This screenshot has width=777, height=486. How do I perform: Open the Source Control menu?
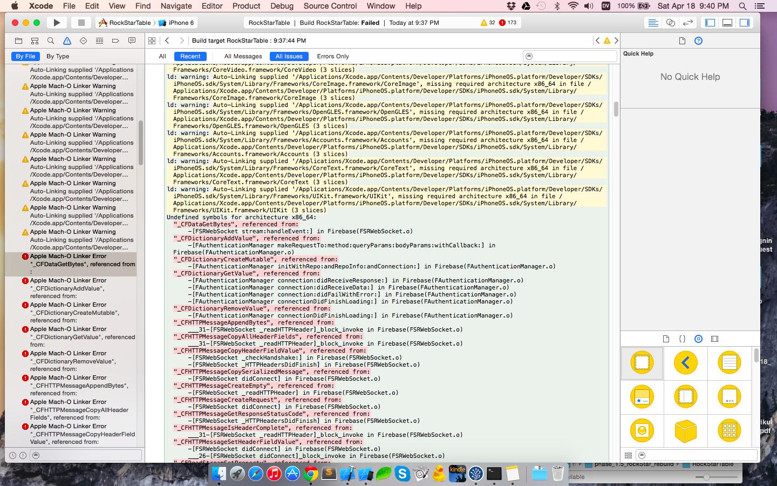pos(330,6)
